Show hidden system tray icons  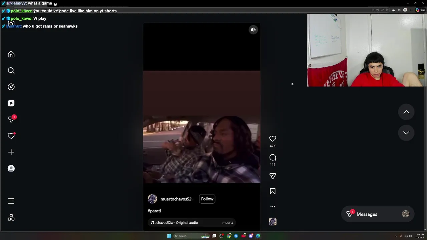(x=396, y=236)
